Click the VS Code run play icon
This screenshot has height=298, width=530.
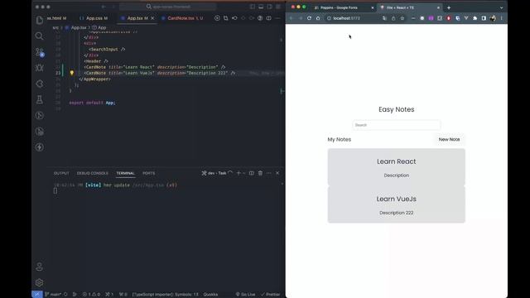pyautogui.click(x=217, y=18)
